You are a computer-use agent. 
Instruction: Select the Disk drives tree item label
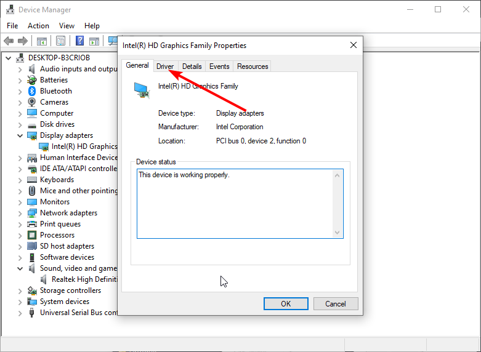tap(57, 124)
